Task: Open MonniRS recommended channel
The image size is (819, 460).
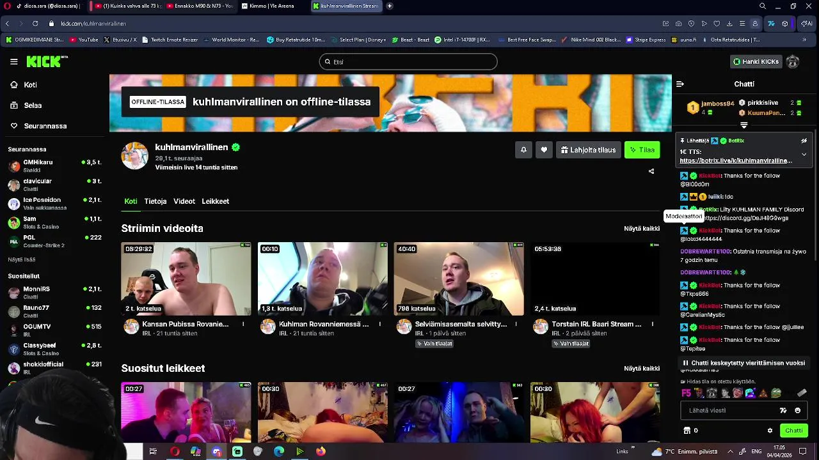Action: coord(55,293)
